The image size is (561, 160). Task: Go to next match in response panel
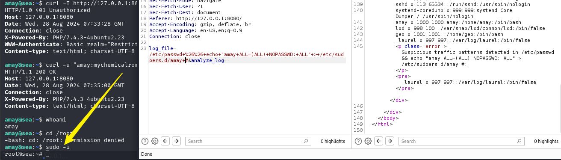tap(390, 141)
